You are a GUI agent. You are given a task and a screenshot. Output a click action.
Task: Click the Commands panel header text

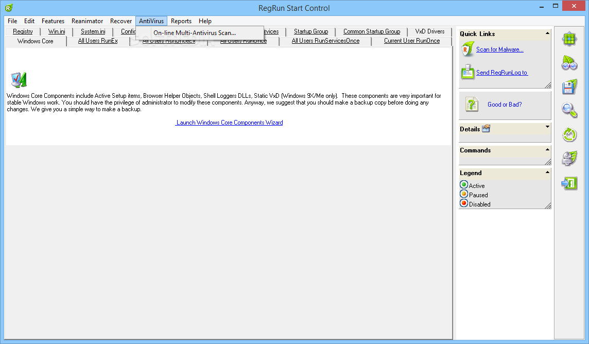click(x=475, y=150)
